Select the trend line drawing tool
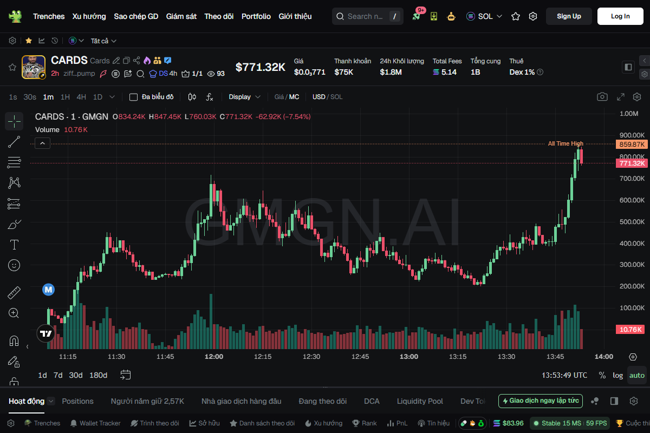Viewport: 650px width, 433px height. click(14, 142)
